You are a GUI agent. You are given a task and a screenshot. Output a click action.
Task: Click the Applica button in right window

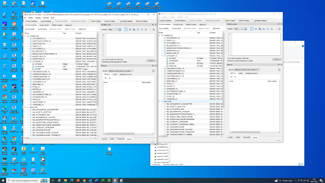(x=277, y=59)
